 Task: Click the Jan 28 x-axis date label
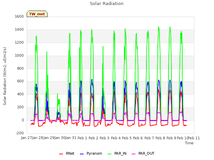[x=37, y=138]
